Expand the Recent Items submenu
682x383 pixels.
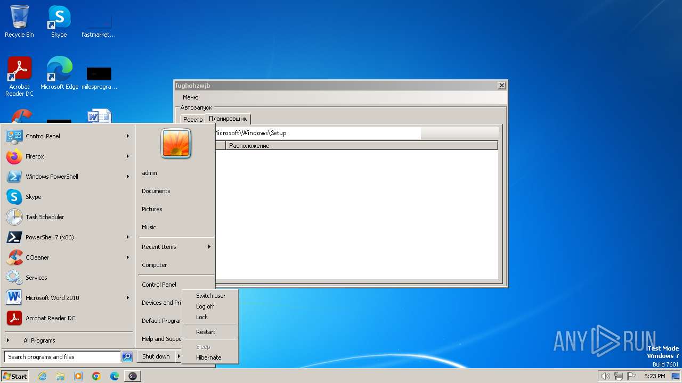click(x=176, y=247)
